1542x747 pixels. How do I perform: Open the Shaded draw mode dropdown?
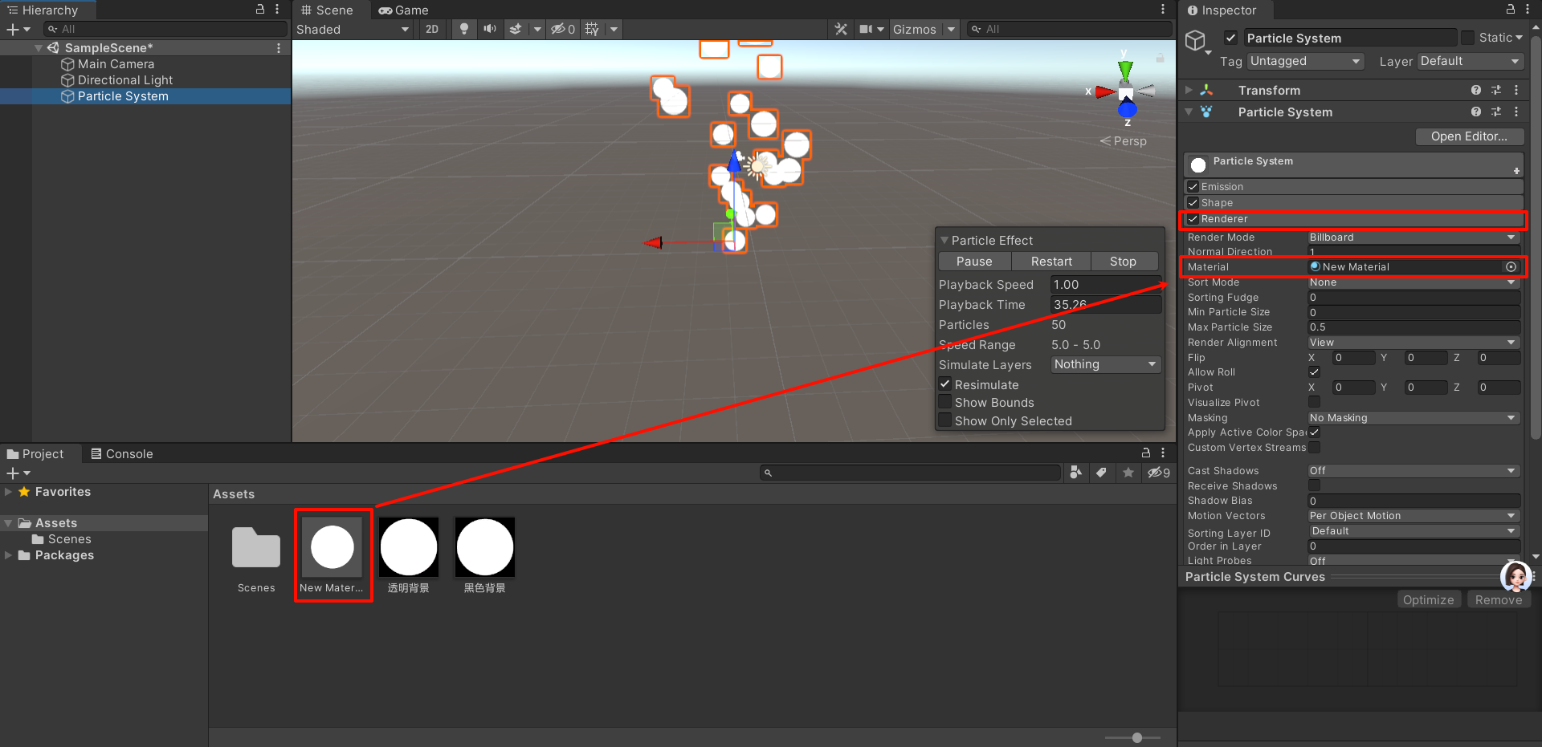pos(352,30)
